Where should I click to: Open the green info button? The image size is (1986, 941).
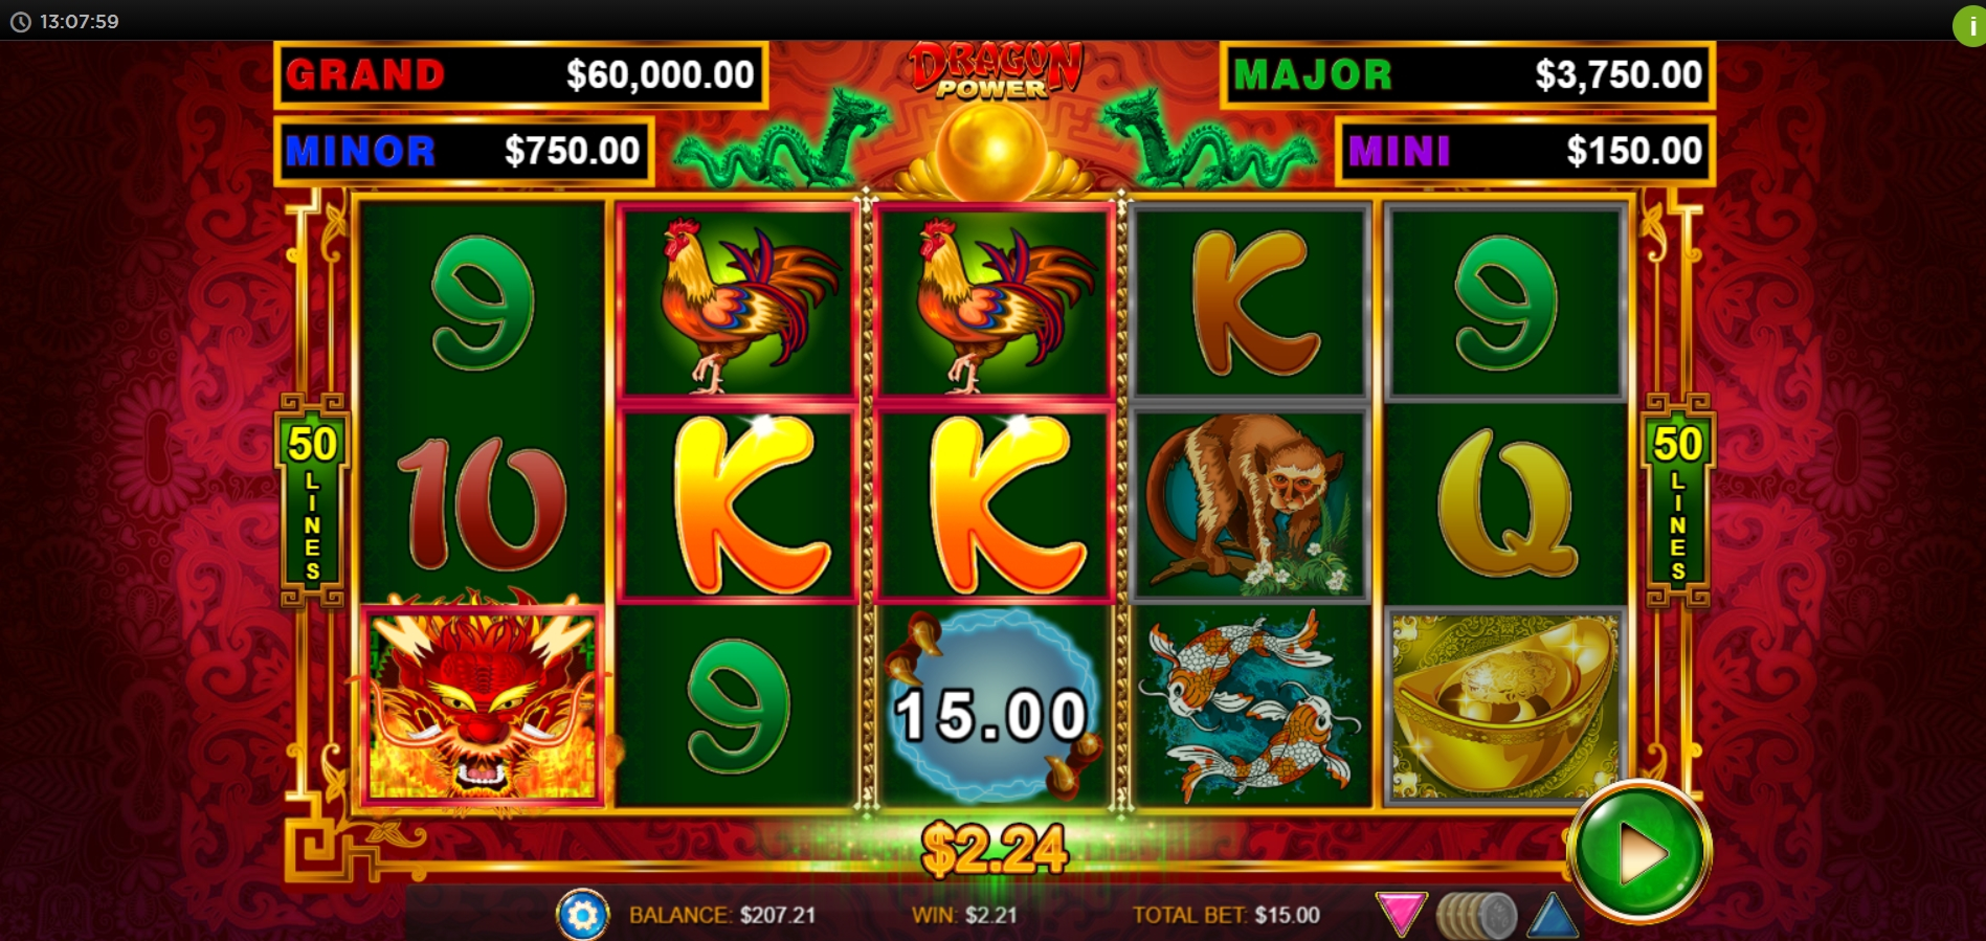(1972, 25)
